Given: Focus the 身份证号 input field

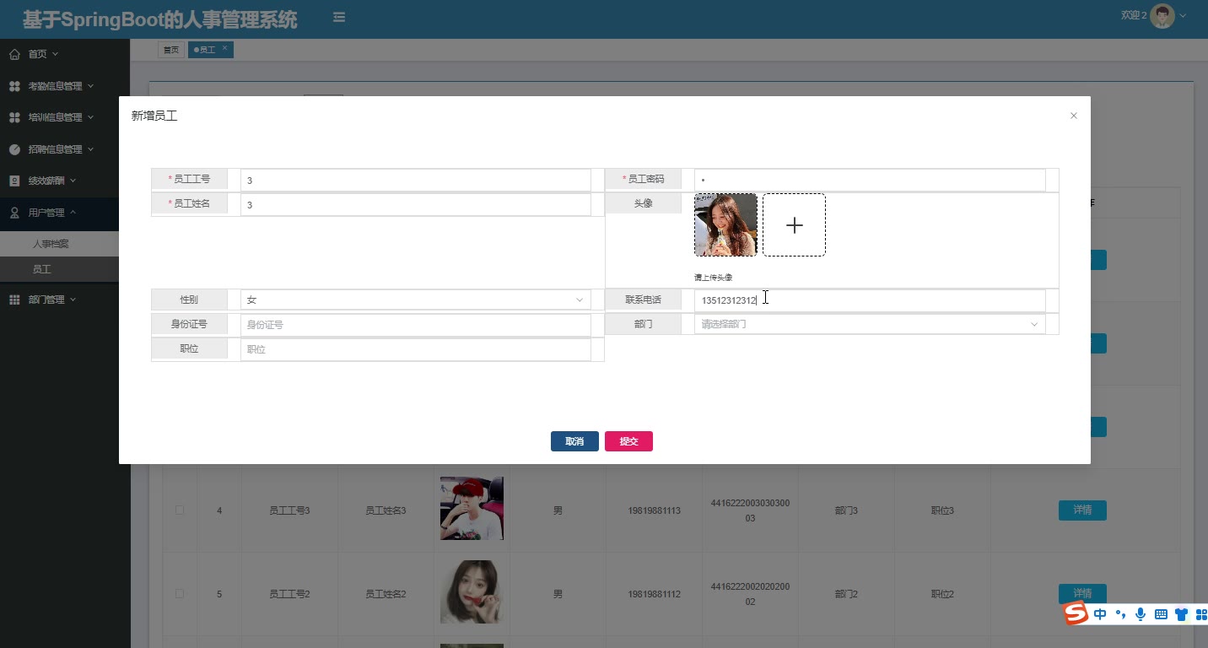Looking at the screenshot, I should click(x=415, y=325).
